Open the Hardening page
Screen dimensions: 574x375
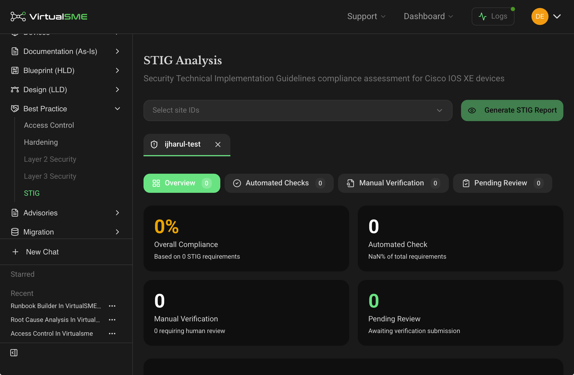coord(41,142)
